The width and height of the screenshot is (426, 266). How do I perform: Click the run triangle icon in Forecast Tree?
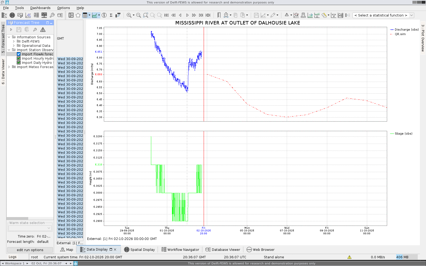[11, 30]
